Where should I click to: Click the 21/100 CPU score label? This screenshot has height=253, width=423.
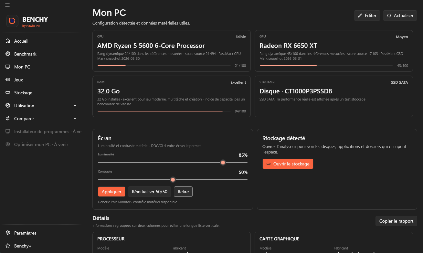point(240,66)
